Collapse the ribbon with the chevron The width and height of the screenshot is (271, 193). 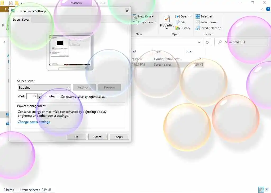pos(262,9)
